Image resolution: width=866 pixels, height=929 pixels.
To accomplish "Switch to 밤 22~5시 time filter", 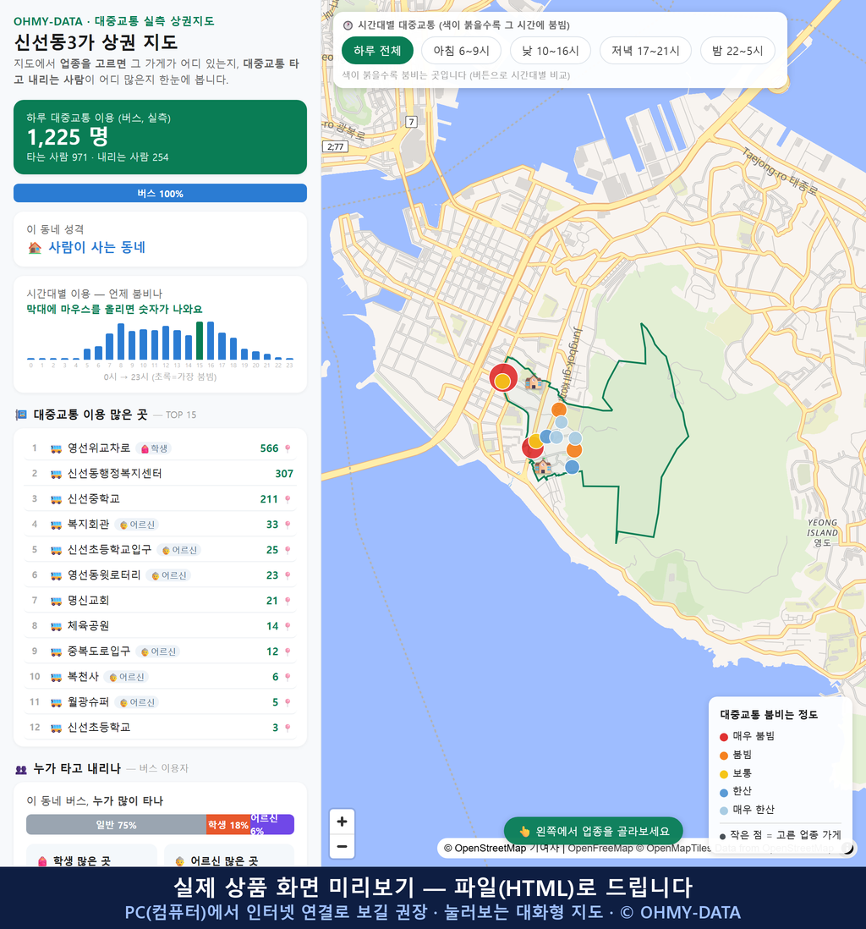I will click(737, 51).
